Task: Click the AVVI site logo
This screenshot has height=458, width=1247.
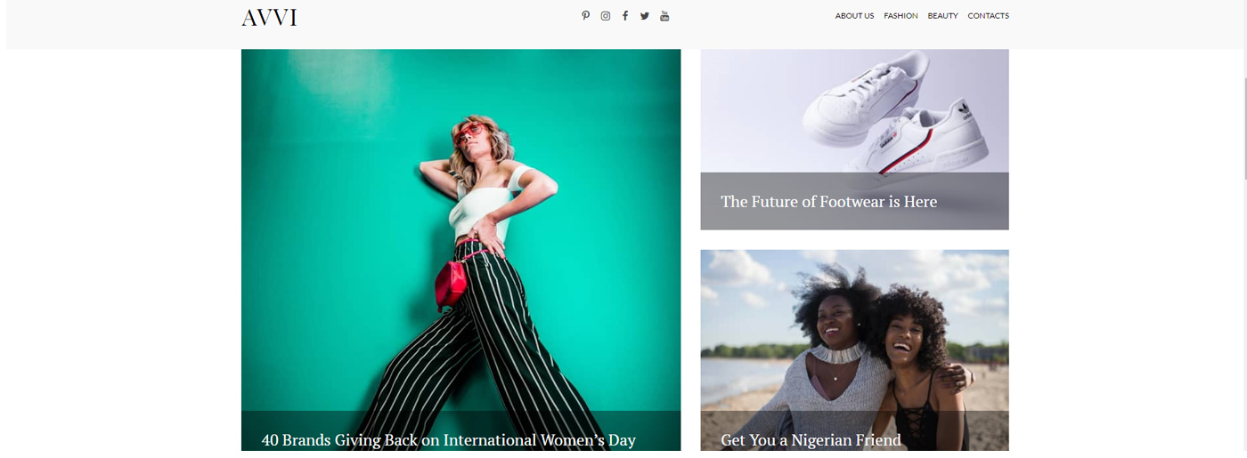Action: point(269,18)
